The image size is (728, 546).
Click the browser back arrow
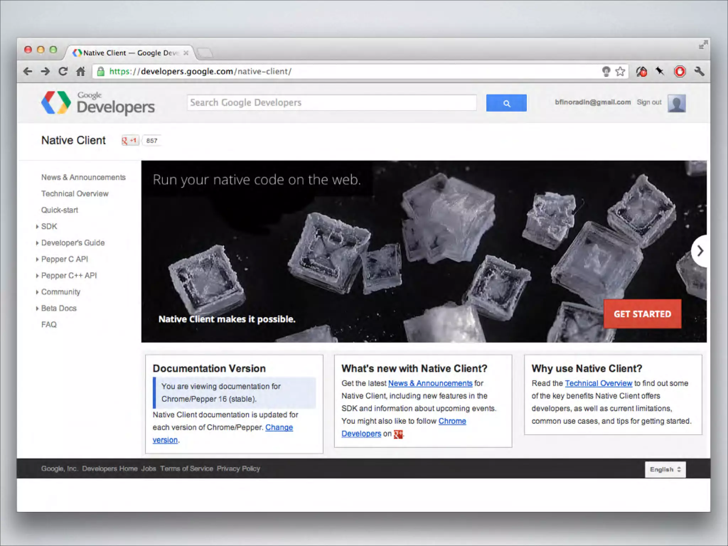pyautogui.click(x=28, y=71)
